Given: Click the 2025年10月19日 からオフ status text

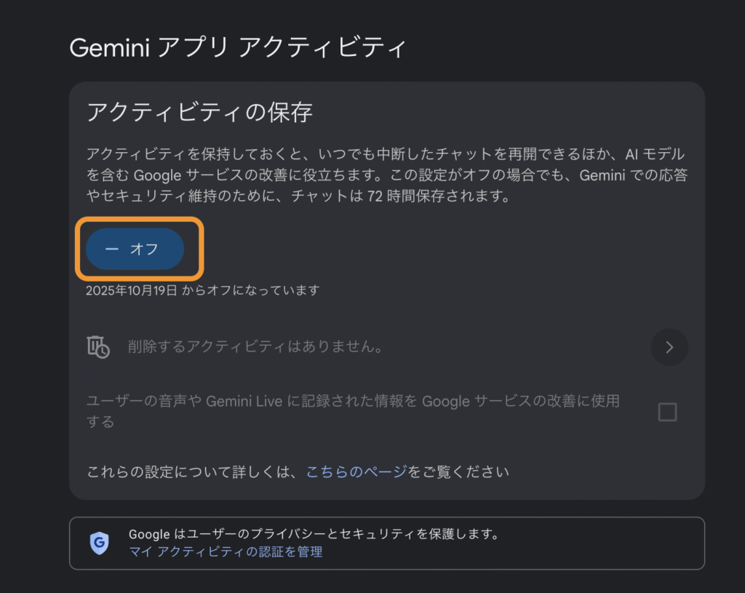Looking at the screenshot, I should click(x=202, y=290).
